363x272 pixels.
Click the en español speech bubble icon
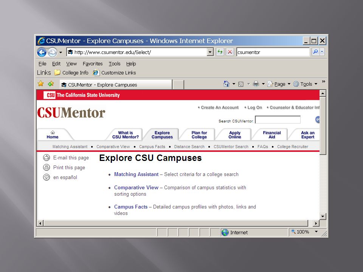click(47, 177)
